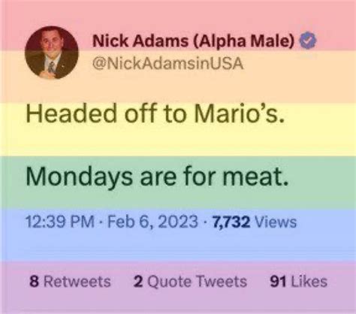Click the 12:39 PM timestamp

pyautogui.click(x=60, y=222)
